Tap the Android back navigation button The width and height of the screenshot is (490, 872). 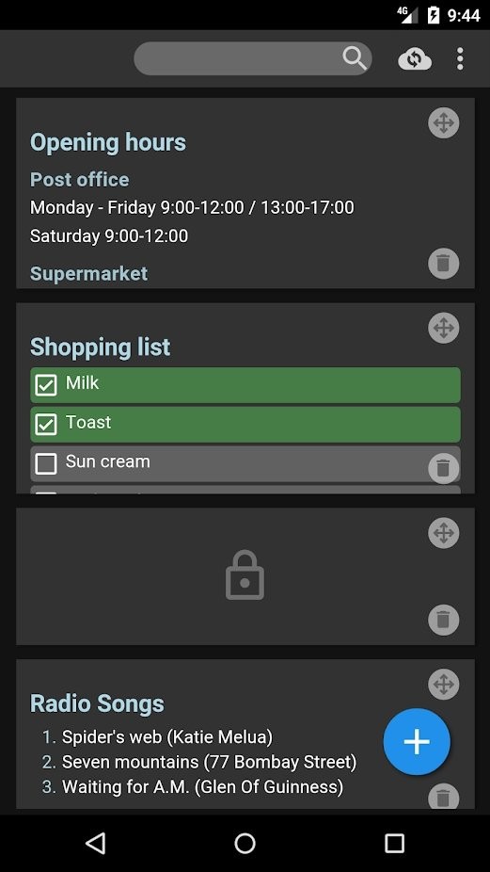pos(96,843)
